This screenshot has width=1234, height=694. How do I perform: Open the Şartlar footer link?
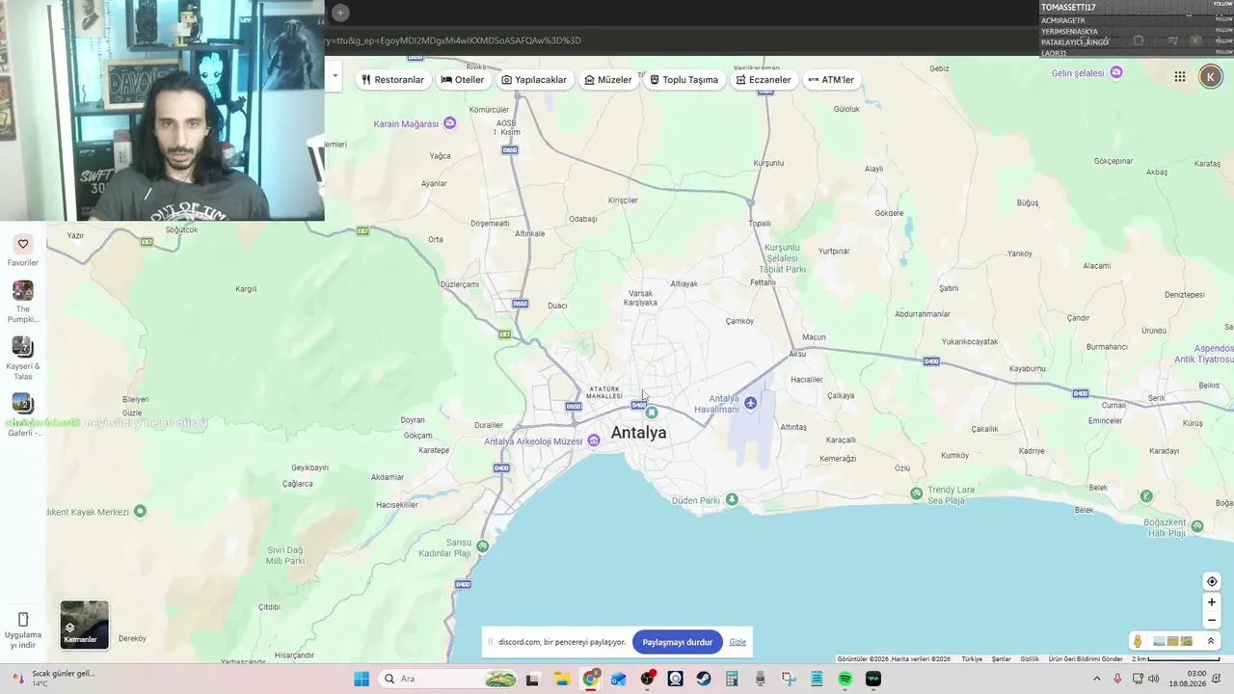pos(1002,659)
